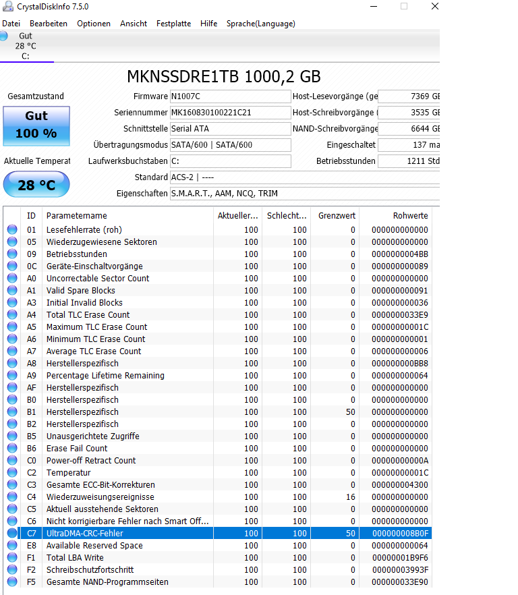Click status icon of row F2 Schreibschutzfortschritt
The width and height of the screenshot is (518, 595).
click(x=12, y=569)
